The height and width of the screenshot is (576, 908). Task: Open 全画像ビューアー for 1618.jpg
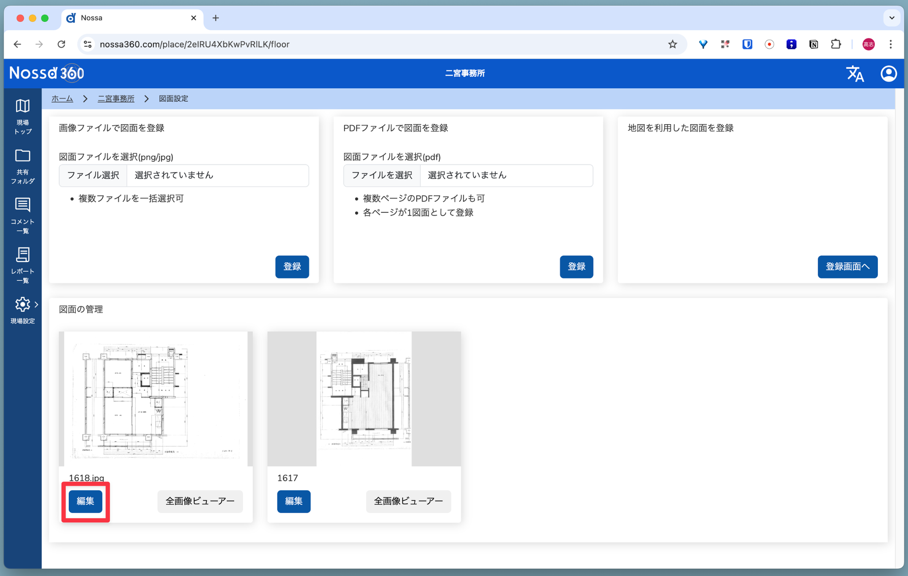pos(200,502)
